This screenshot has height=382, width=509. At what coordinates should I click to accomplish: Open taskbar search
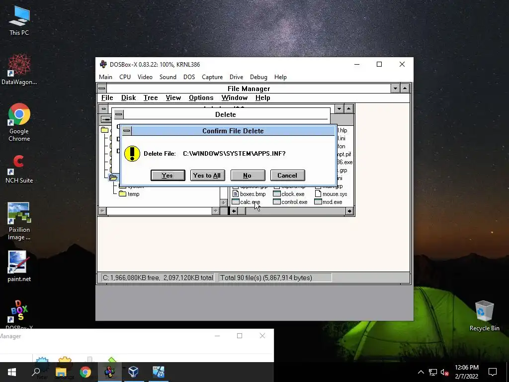click(x=36, y=372)
